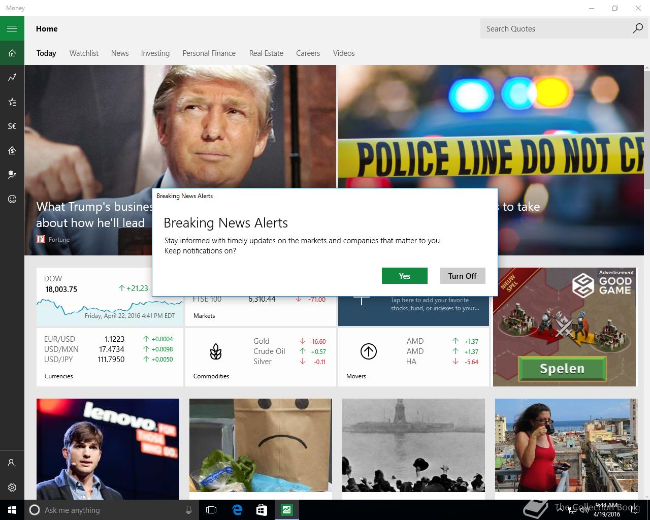Open the Lenovo speaker article thumbnail

108,449
